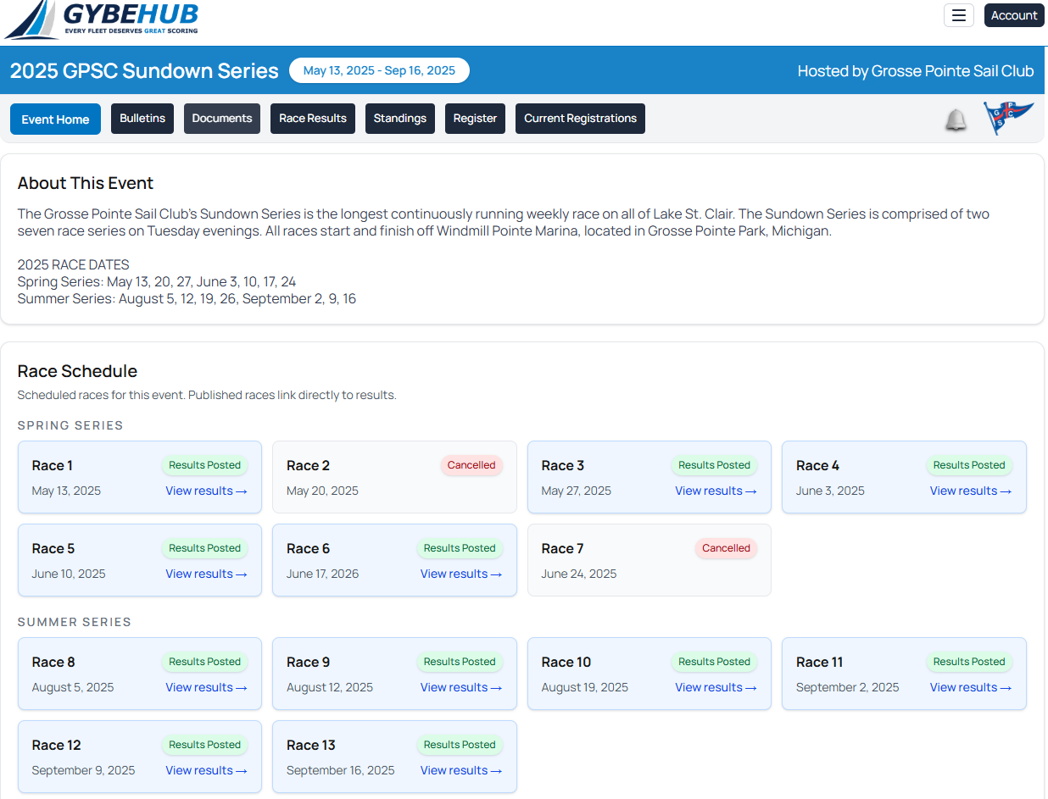
Task: Open the Account button
Action: tap(1014, 15)
